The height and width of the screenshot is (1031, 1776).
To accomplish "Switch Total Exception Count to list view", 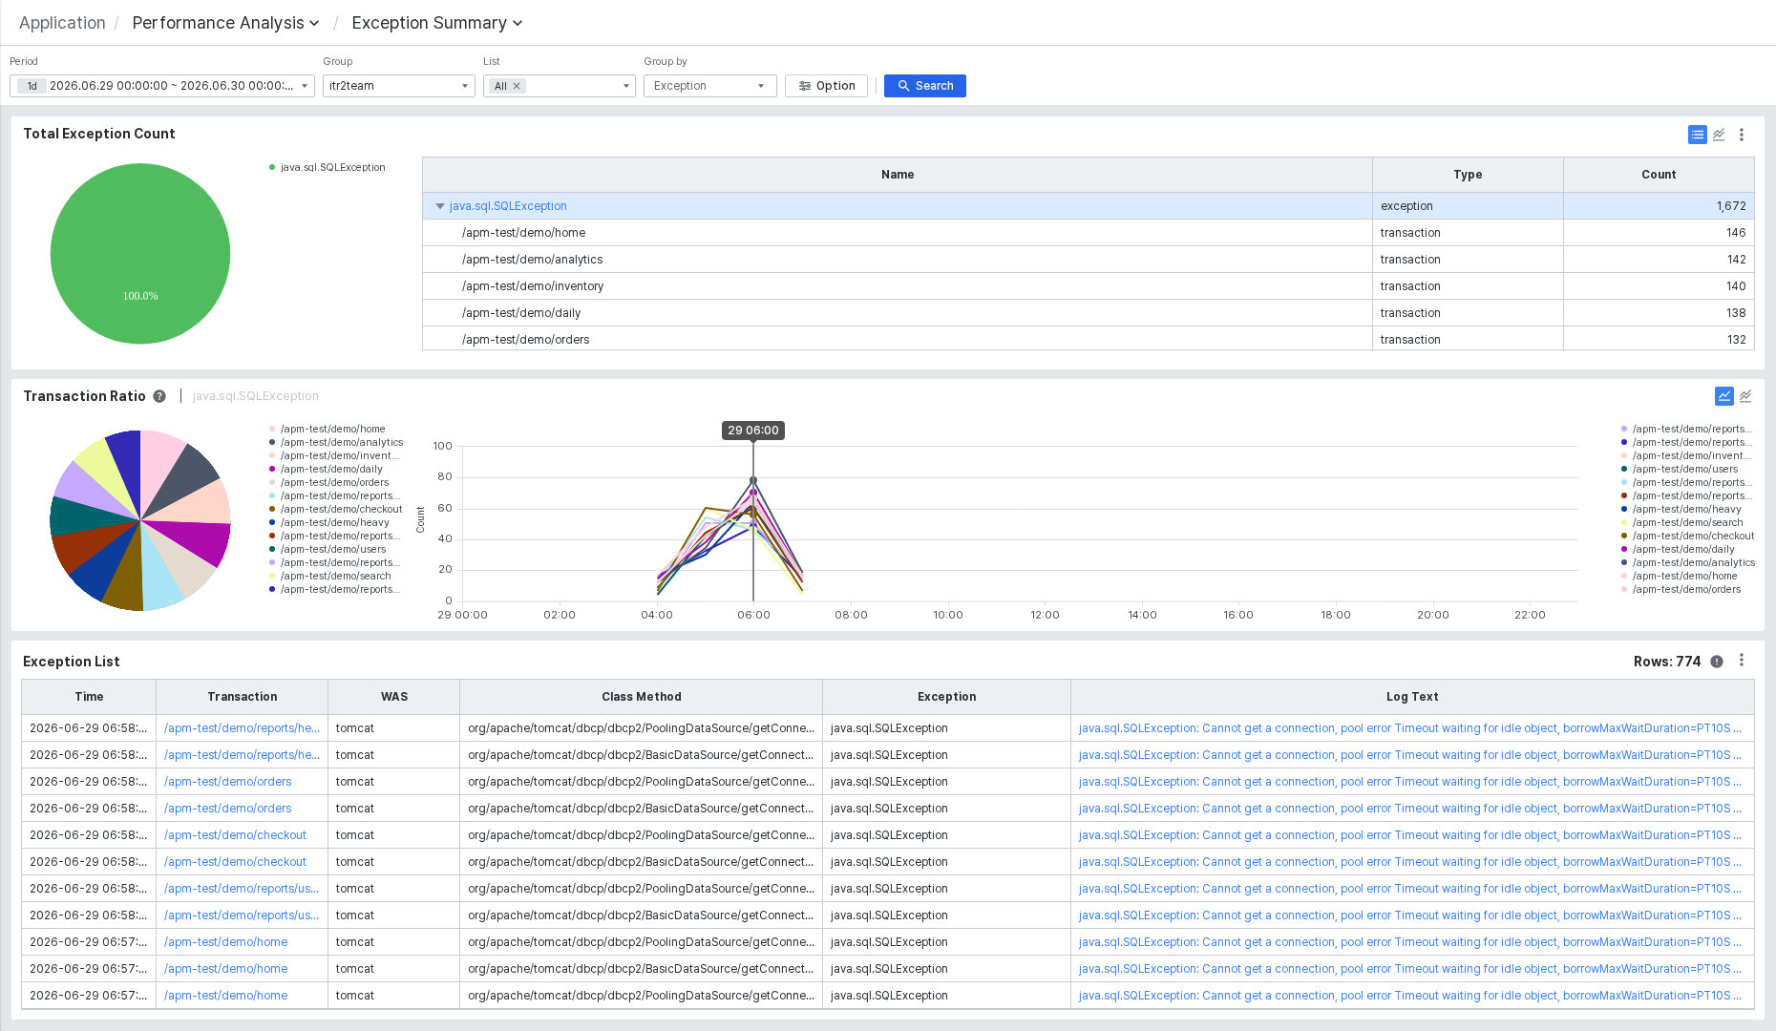I will pos(1697,135).
